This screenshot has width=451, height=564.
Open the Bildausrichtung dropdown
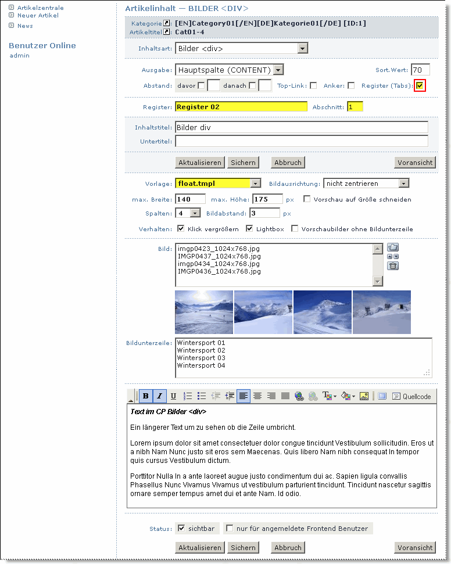[x=403, y=184]
